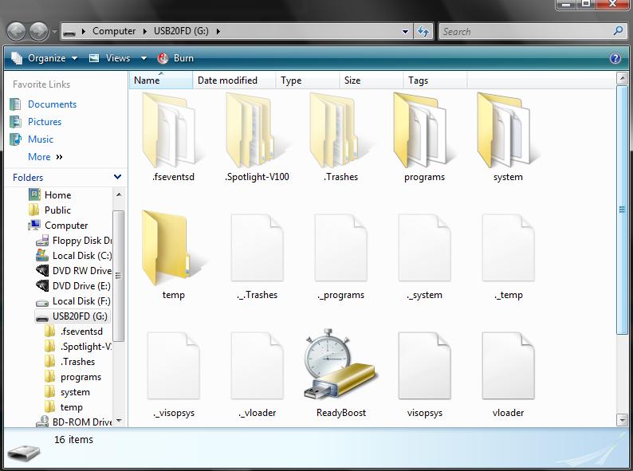Open the Organize menu
Screen dimensions: 633x471
point(45,58)
